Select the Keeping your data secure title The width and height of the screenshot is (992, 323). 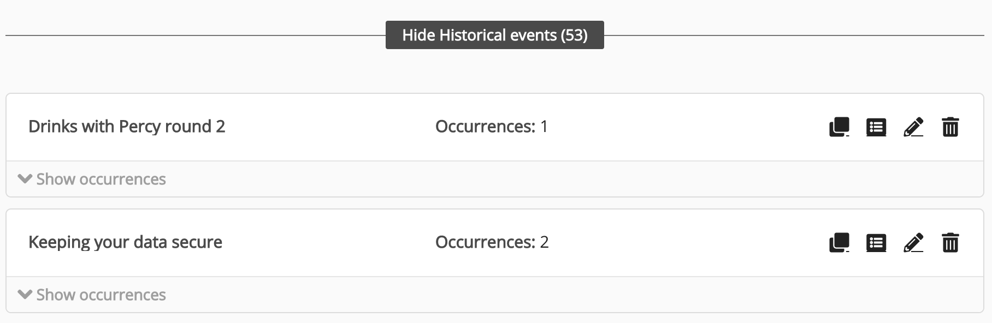[125, 242]
